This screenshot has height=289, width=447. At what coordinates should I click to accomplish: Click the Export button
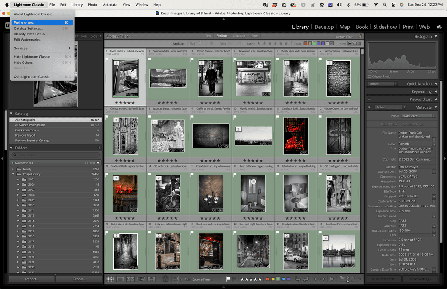pyautogui.click(x=79, y=279)
